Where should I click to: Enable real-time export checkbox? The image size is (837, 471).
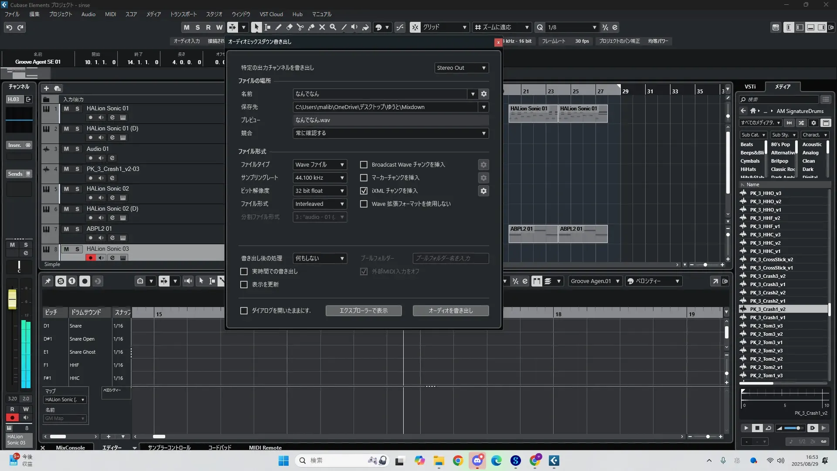(244, 271)
